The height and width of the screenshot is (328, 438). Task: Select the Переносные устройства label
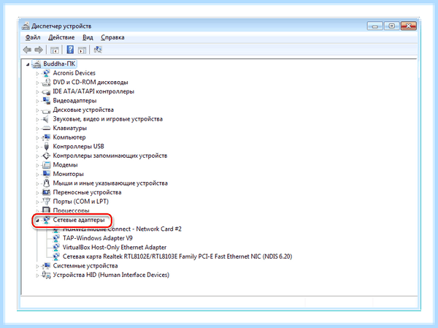coord(87,192)
